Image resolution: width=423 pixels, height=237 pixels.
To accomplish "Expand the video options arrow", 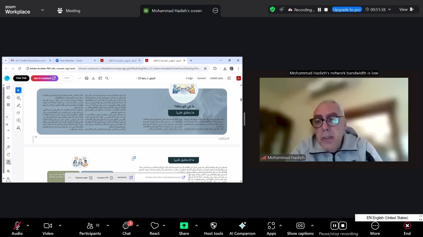I will pos(60,226).
